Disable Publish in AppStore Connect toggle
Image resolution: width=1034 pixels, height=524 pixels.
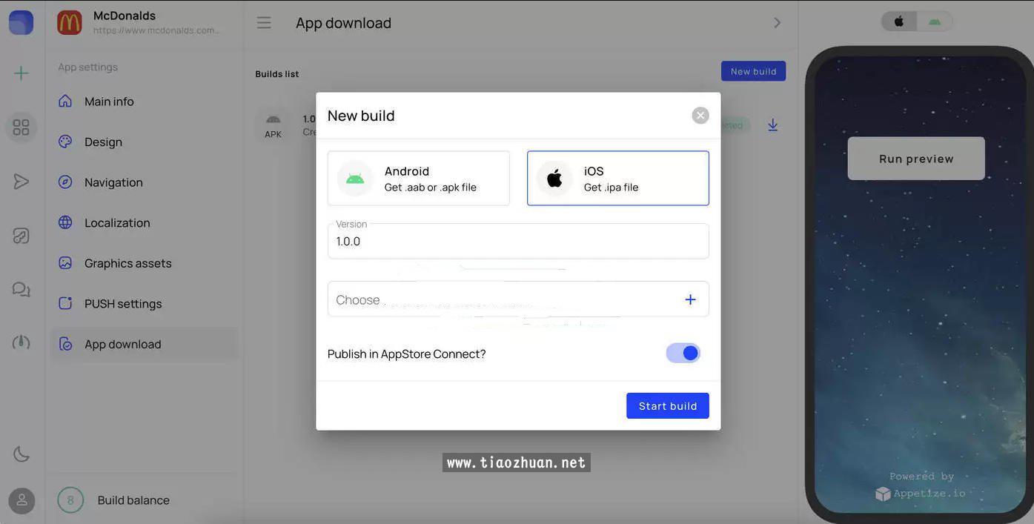click(683, 354)
